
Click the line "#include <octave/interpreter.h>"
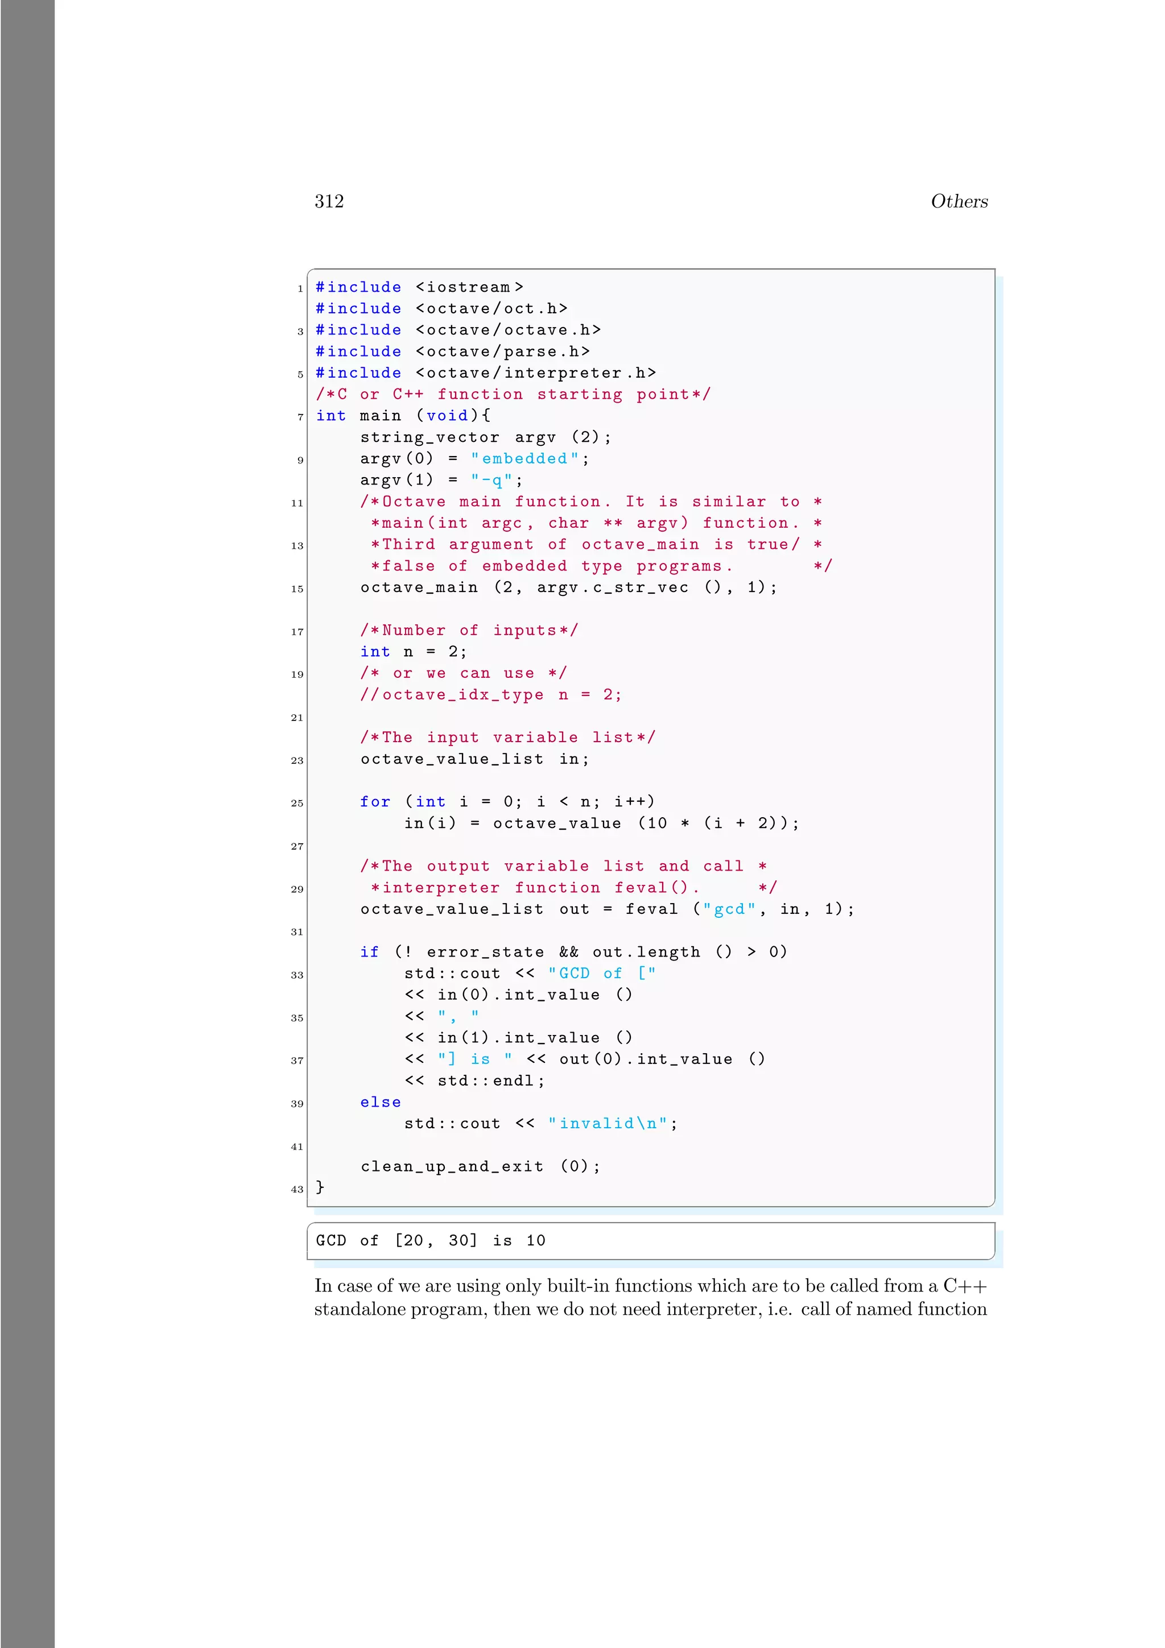point(486,373)
